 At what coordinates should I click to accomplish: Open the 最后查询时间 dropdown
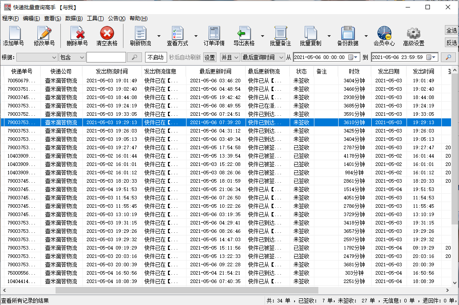pos(263,57)
